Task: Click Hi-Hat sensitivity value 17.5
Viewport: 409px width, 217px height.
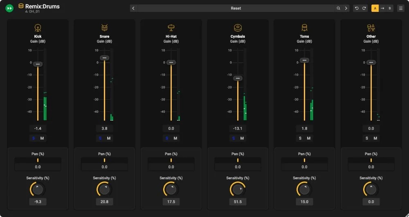Action: pos(171,201)
